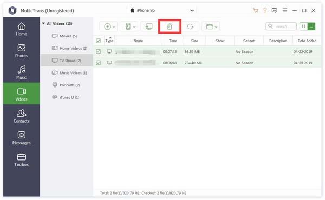This screenshot has height=200, width=325.
Task: Click the 04-22-2019 date cell
Action: (303, 51)
